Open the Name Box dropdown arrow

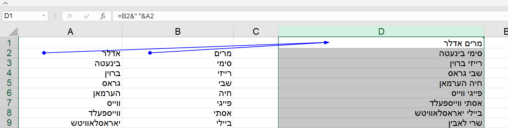click(x=44, y=16)
